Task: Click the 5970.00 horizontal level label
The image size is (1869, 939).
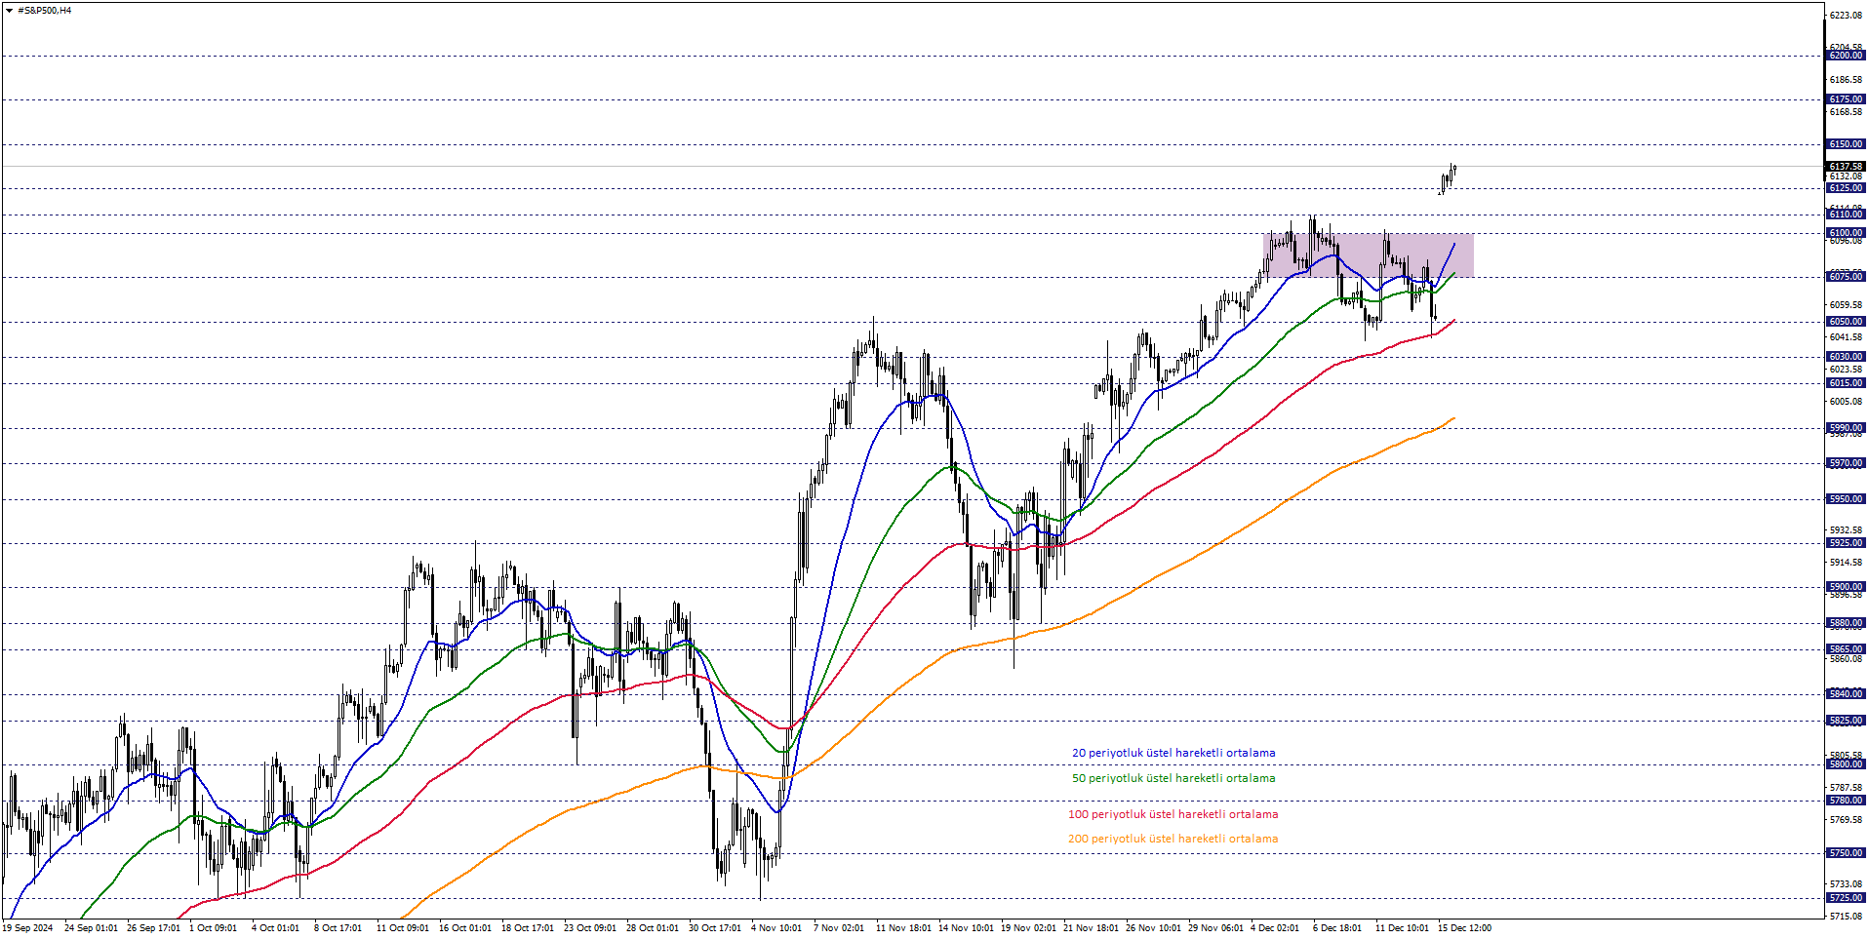Action: pos(1846,464)
